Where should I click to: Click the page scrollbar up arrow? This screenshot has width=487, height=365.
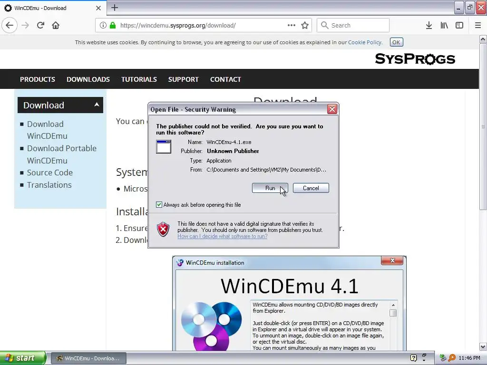click(x=483, y=39)
